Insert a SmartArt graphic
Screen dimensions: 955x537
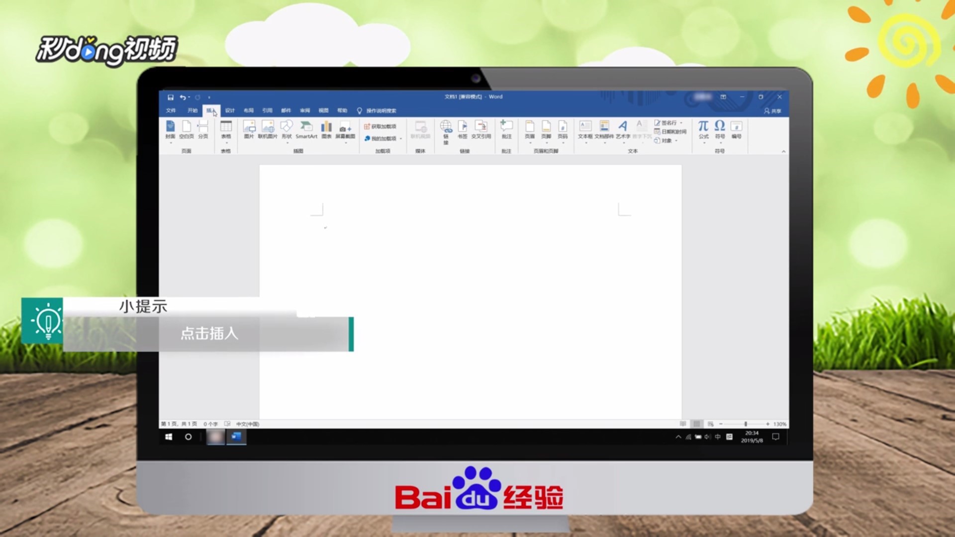306,129
